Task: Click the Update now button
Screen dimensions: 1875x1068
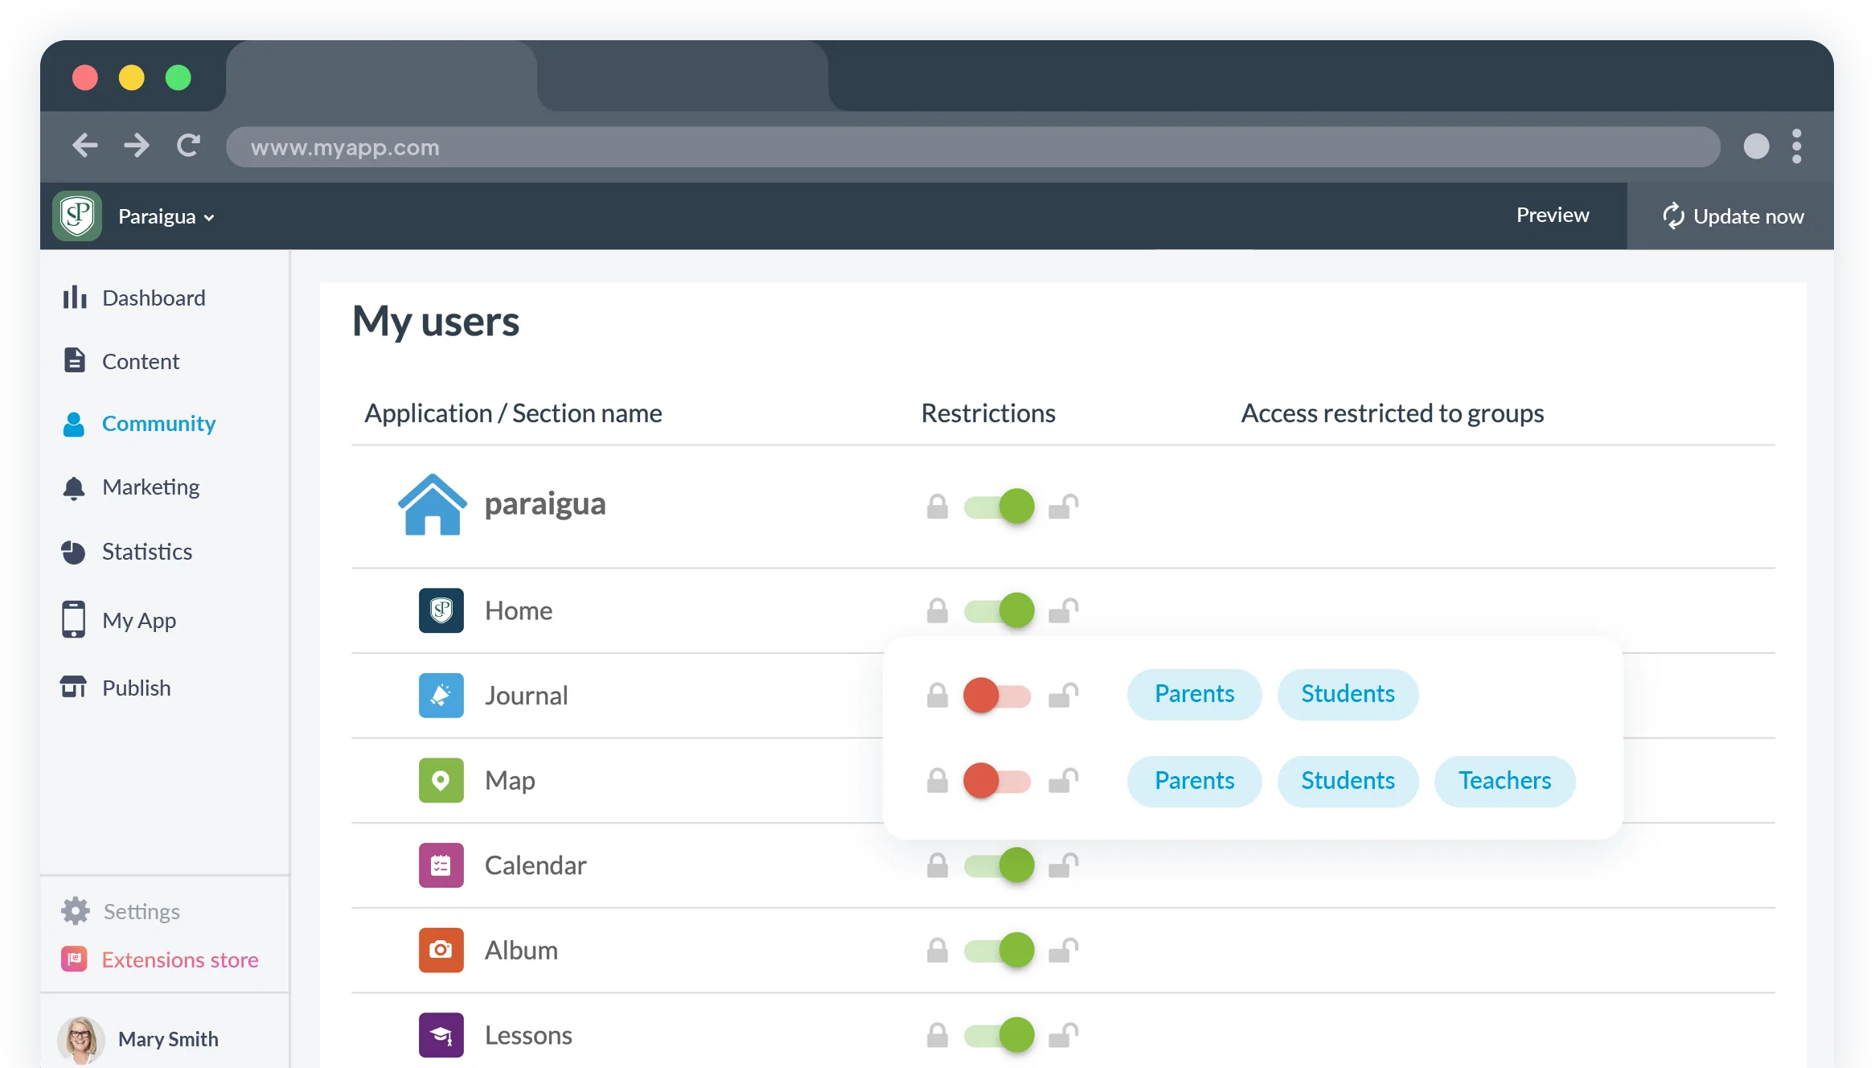Action: (1732, 216)
